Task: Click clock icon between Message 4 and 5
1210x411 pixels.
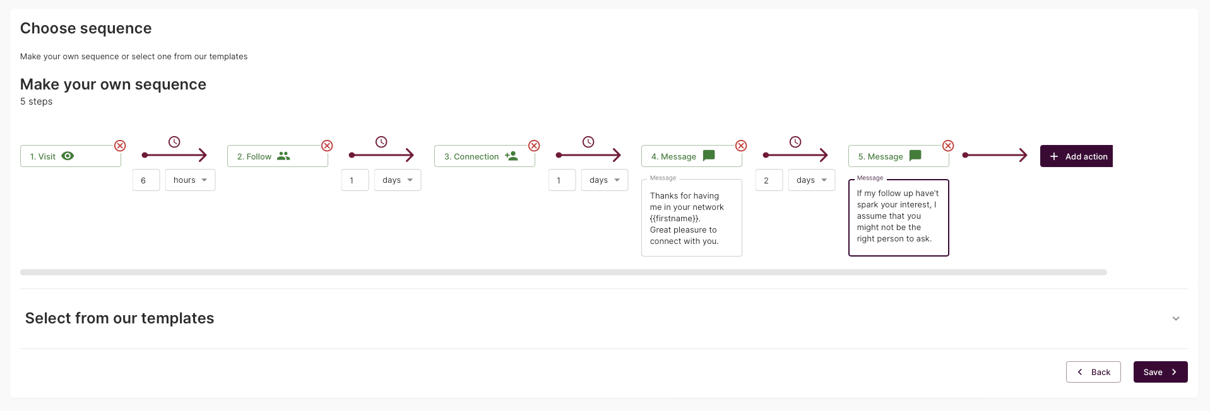Action: 795,142
